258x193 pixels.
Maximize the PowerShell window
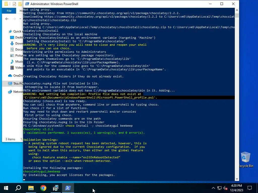click(x=222, y=4)
